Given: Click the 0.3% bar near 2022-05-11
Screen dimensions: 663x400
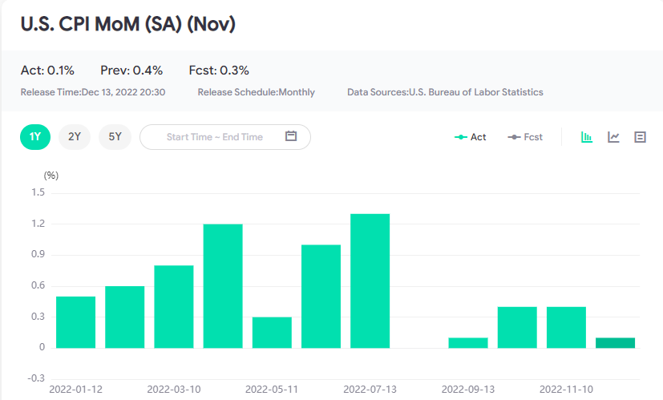Looking at the screenshot, I should click(272, 332).
